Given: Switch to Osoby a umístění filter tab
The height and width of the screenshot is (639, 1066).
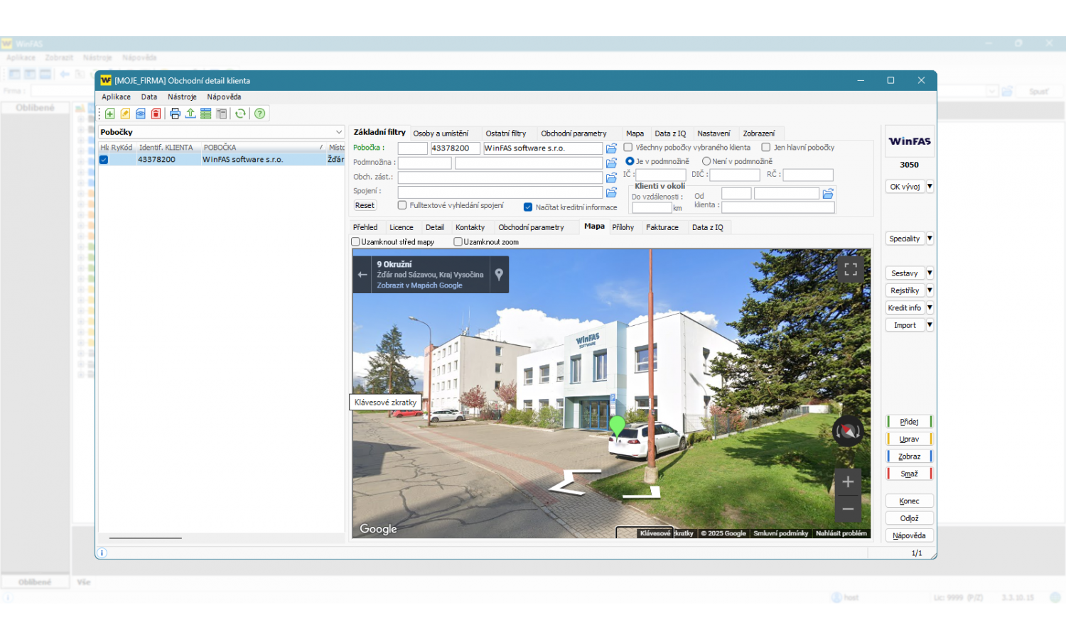Looking at the screenshot, I should point(441,133).
